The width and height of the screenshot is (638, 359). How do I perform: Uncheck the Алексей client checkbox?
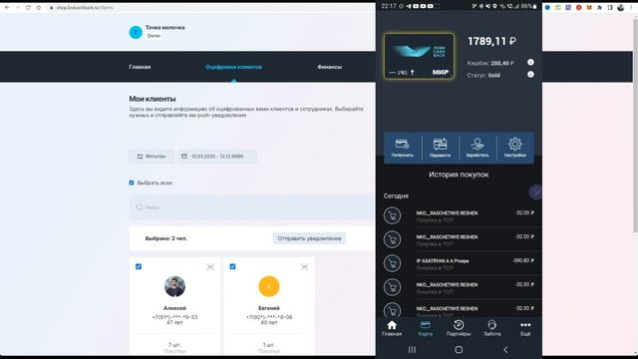pos(139,266)
